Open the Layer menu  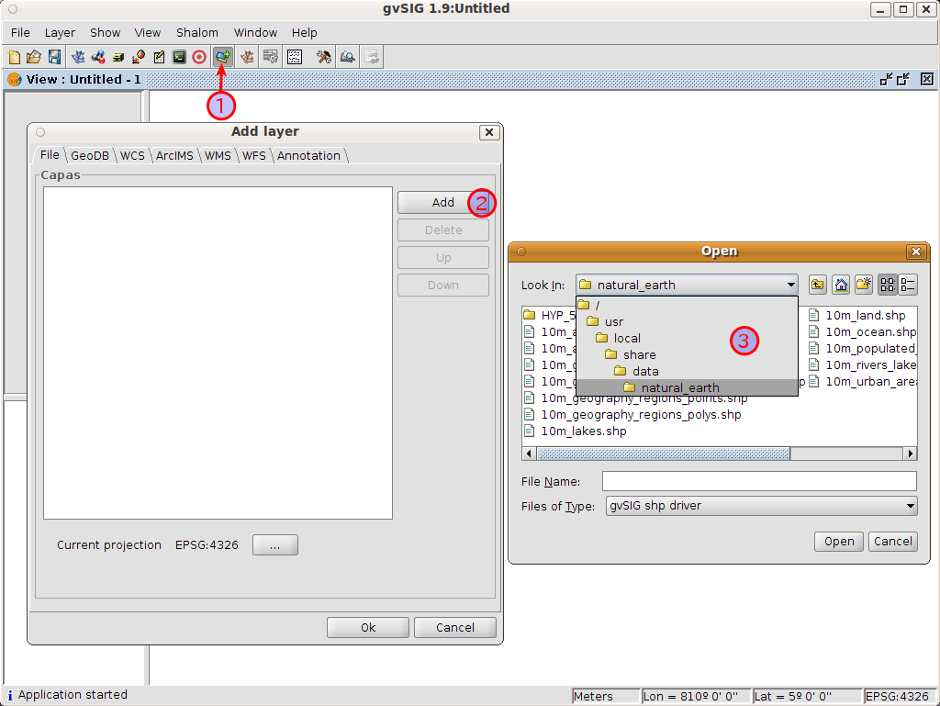pyautogui.click(x=60, y=32)
